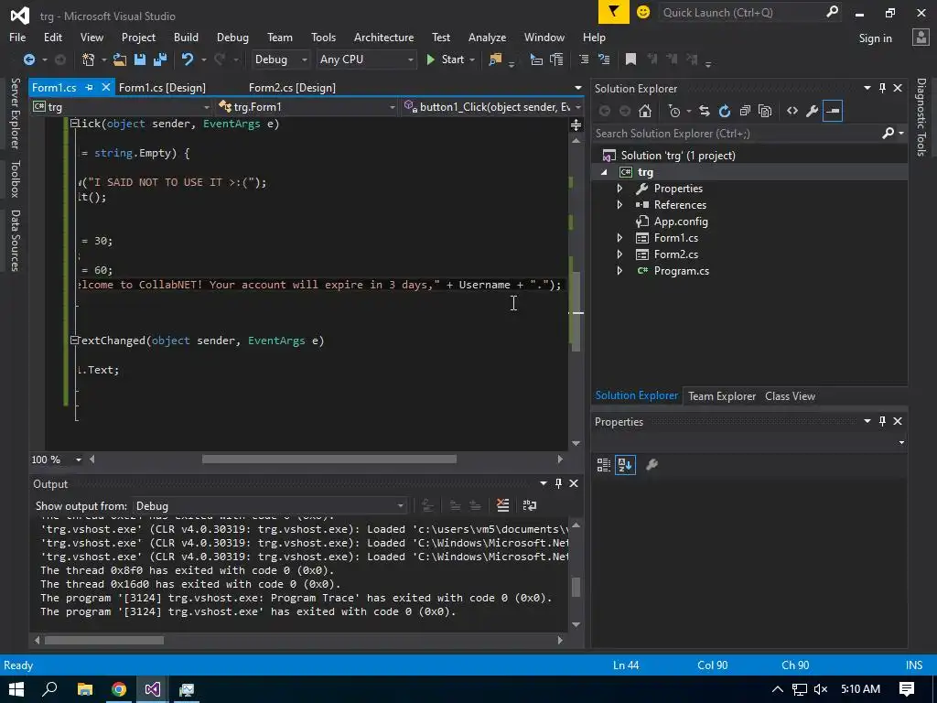
Task: Open the Tools menu
Action: [x=323, y=37]
